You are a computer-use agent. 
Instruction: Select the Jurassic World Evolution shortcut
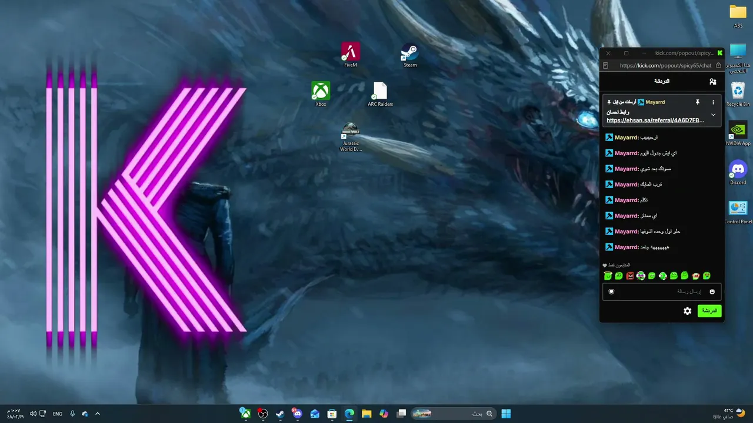point(351,137)
